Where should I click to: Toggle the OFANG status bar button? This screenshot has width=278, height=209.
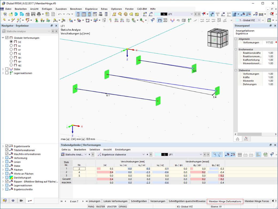(123, 207)
